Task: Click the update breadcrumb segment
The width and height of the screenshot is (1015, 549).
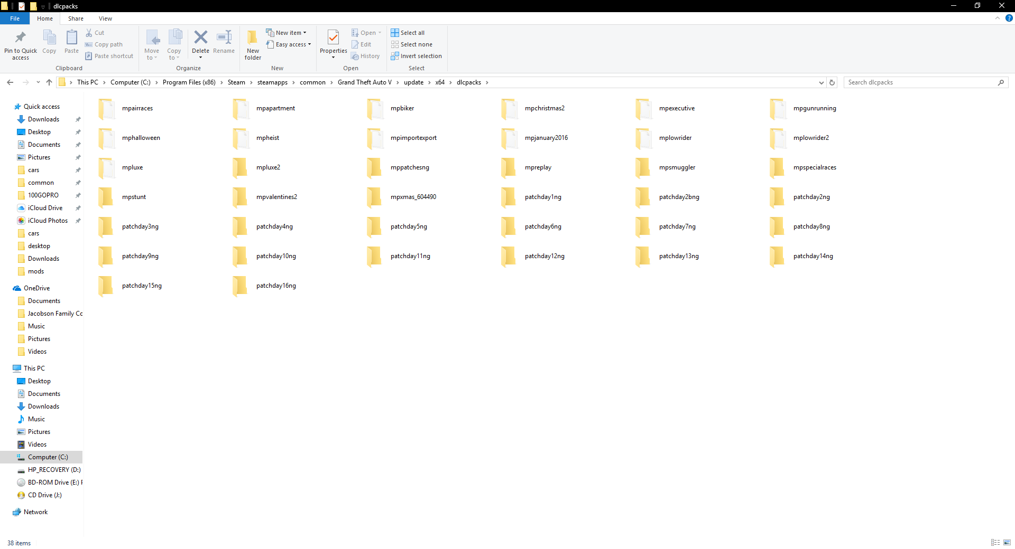Action: (413, 82)
